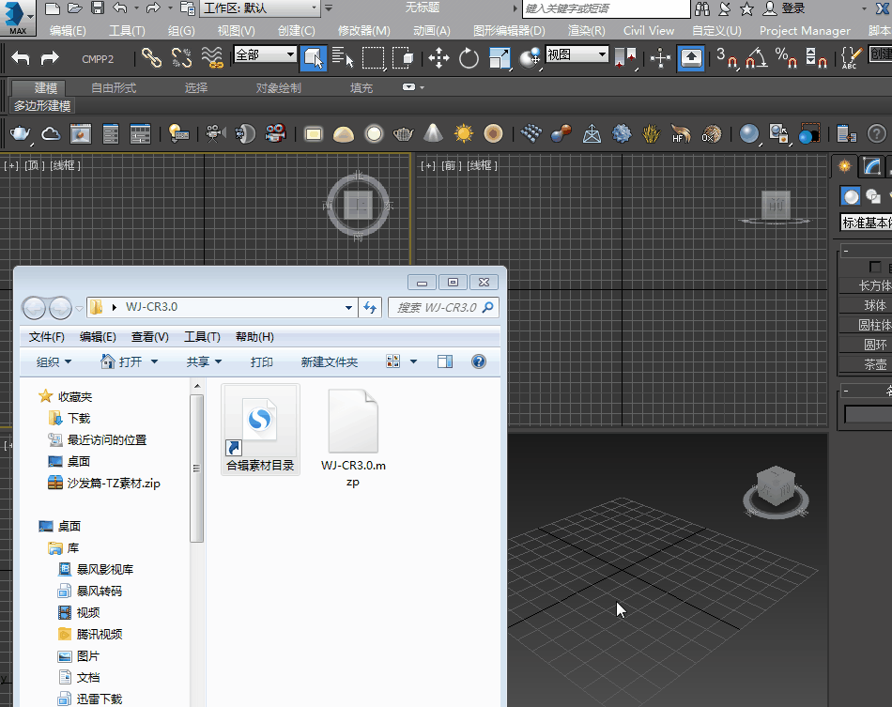Open the Modify tab in command panel
The image size is (892, 707).
[x=873, y=167]
